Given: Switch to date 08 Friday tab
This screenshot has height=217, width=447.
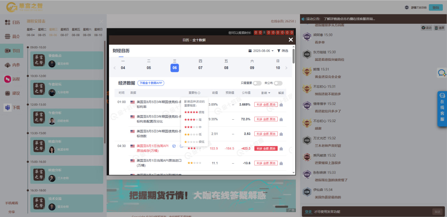Looking at the screenshot, I should pyautogui.click(x=226, y=68).
